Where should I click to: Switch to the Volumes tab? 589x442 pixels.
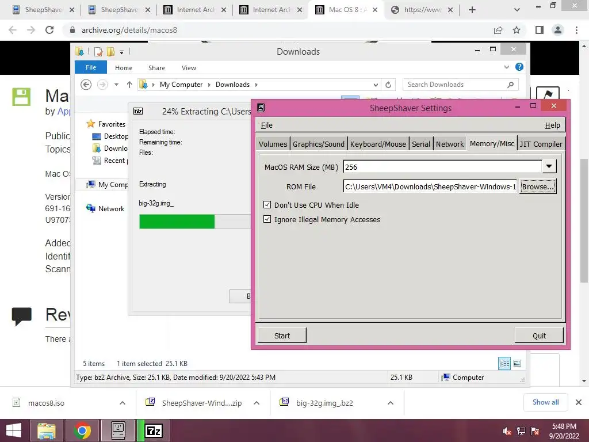pyautogui.click(x=273, y=144)
